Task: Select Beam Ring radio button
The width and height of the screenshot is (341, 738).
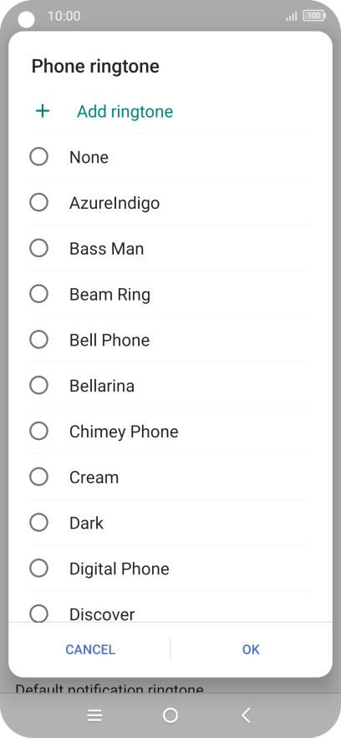Action: (38, 294)
